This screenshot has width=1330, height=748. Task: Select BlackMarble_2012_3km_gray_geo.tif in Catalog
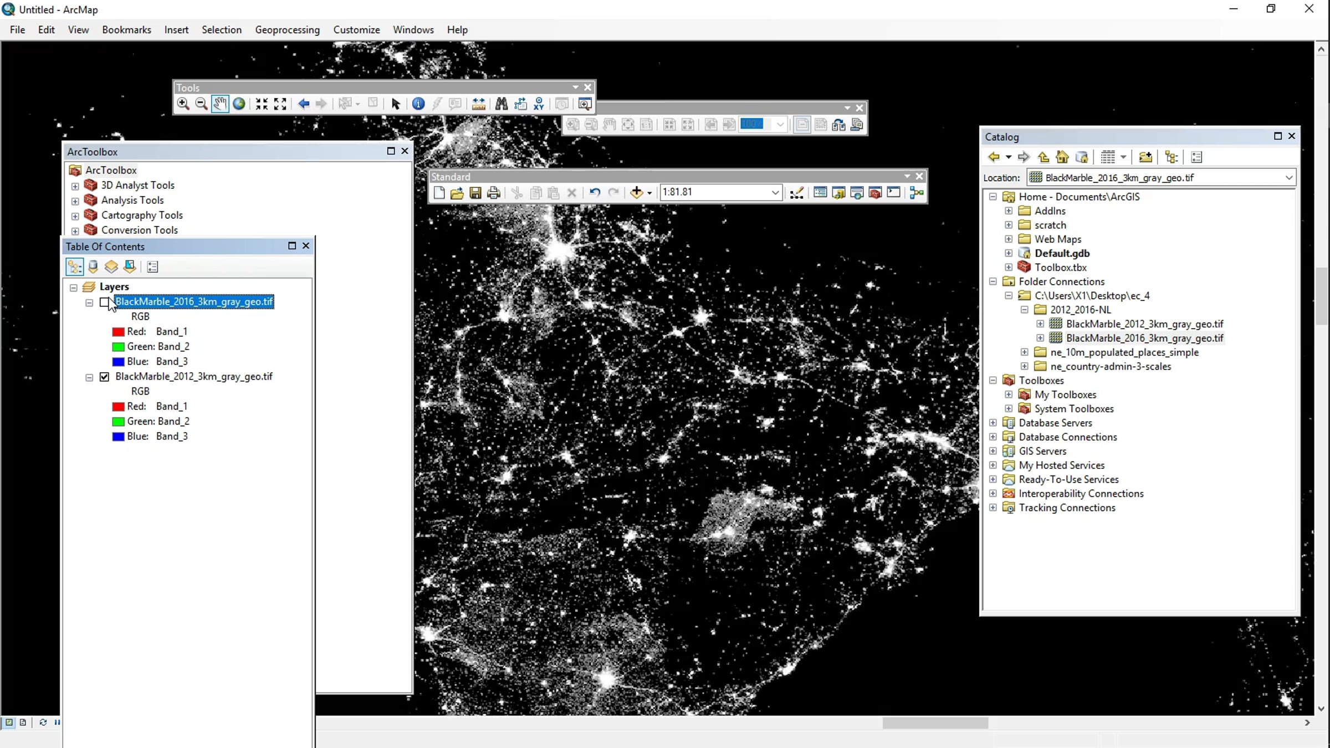point(1144,324)
